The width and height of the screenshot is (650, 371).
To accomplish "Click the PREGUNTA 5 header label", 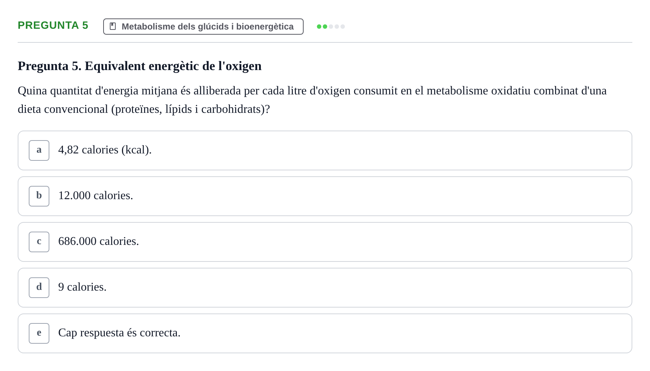I will [53, 25].
